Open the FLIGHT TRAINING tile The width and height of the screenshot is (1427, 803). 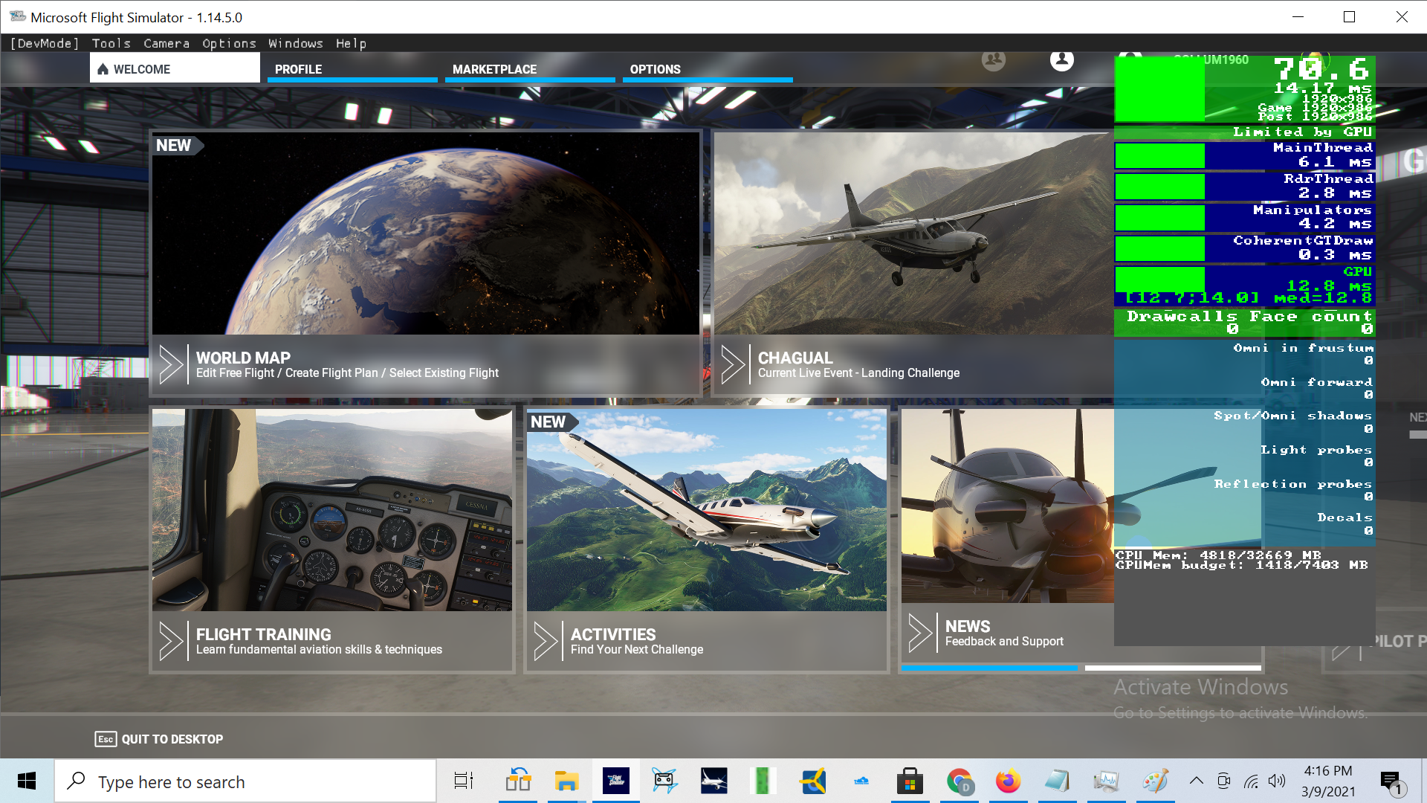[x=332, y=540]
